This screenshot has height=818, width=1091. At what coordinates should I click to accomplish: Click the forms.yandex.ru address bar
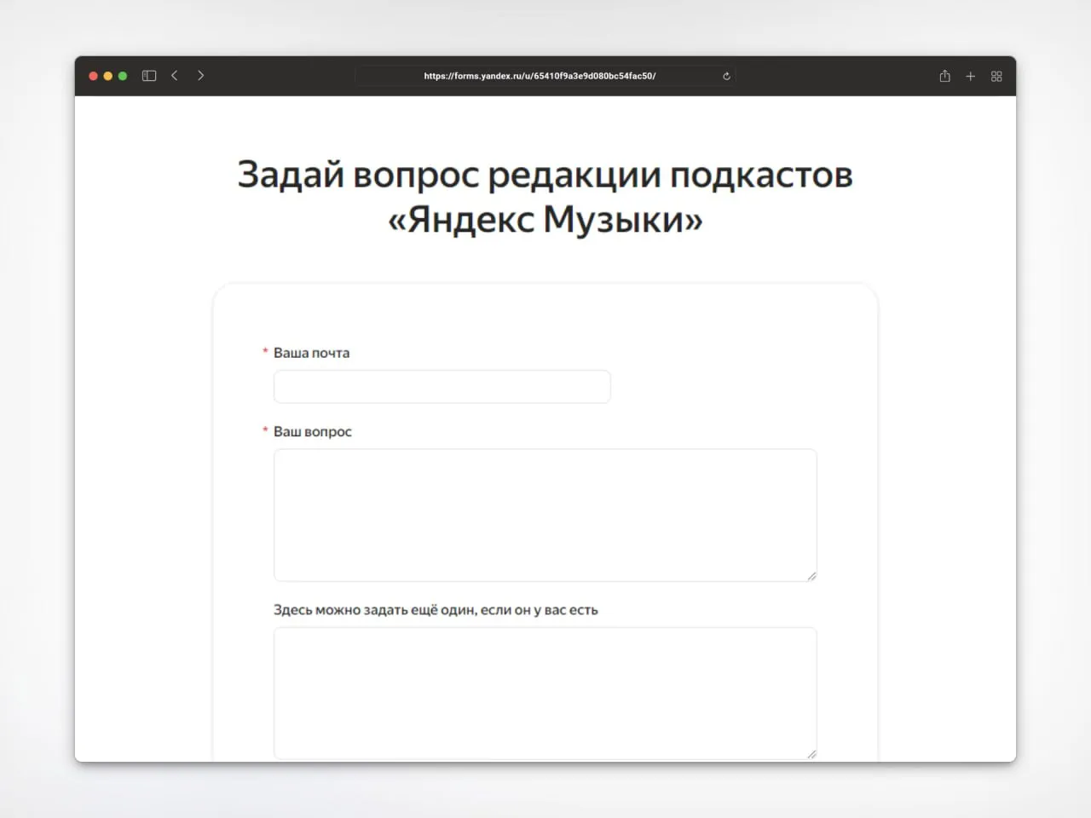(x=545, y=76)
